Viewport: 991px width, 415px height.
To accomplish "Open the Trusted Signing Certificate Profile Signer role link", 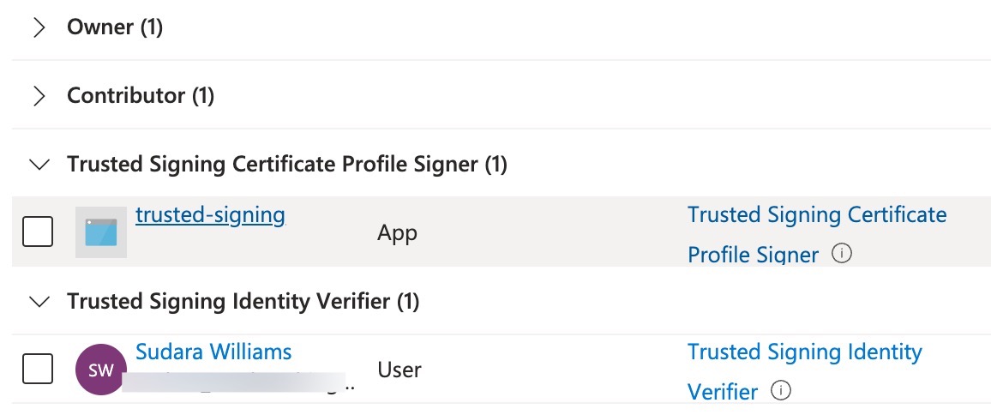I will 816,215.
